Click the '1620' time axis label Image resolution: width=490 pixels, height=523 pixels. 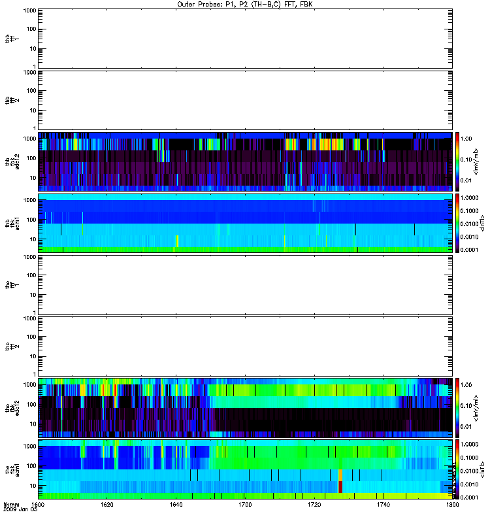point(107,505)
